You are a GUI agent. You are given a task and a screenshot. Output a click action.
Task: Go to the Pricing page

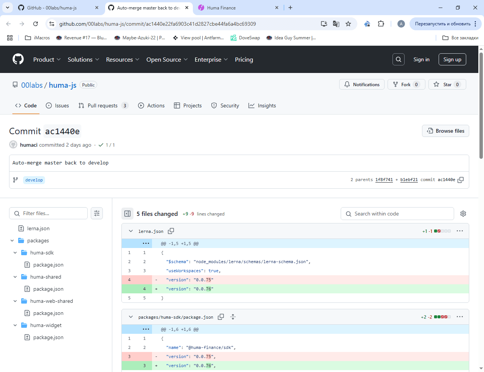coord(244,59)
